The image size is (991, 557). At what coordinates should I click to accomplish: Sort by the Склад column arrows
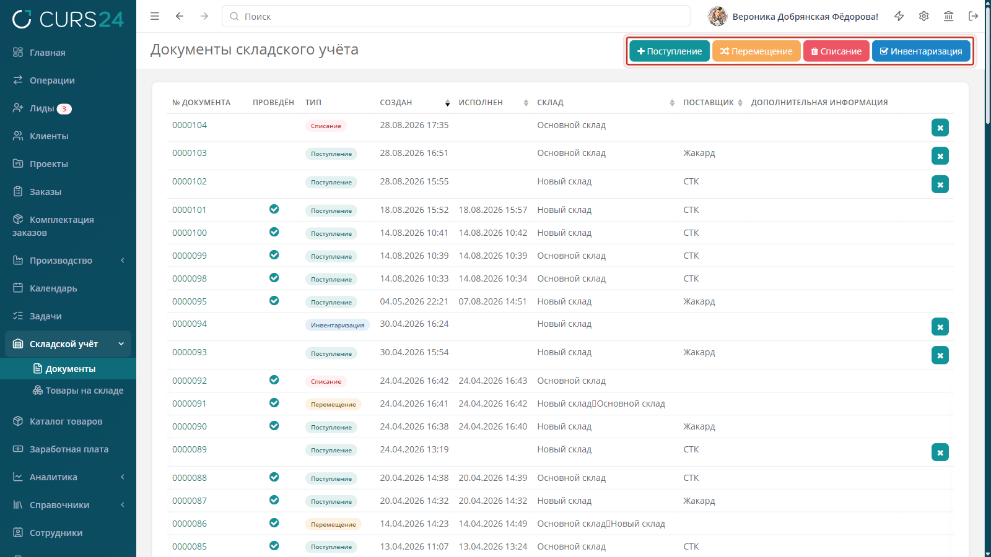pos(672,103)
